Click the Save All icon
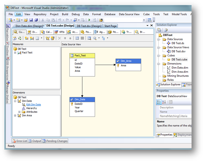 (x=36, y=20)
